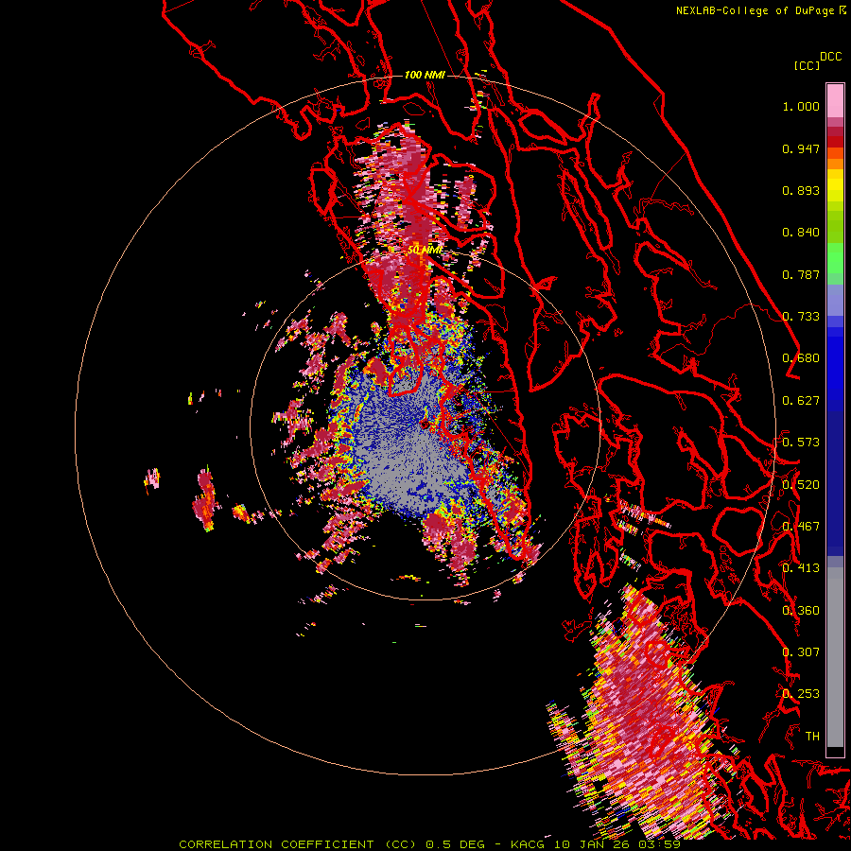Select the 0.787 scale value

[x=801, y=274]
